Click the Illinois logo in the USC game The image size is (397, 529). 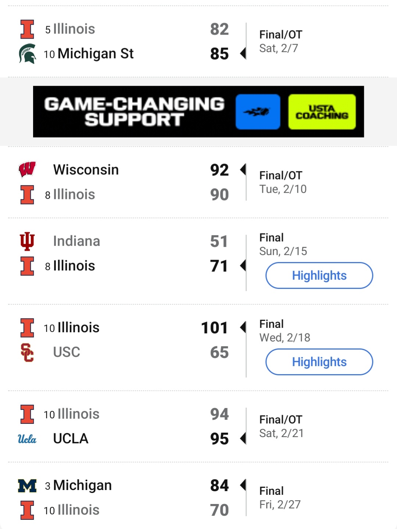coord(27,328)
